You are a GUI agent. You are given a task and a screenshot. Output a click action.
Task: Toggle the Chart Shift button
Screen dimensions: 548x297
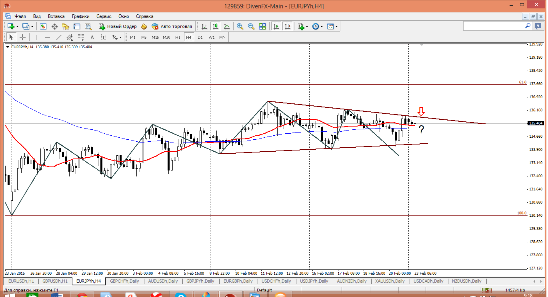[288, 26]
